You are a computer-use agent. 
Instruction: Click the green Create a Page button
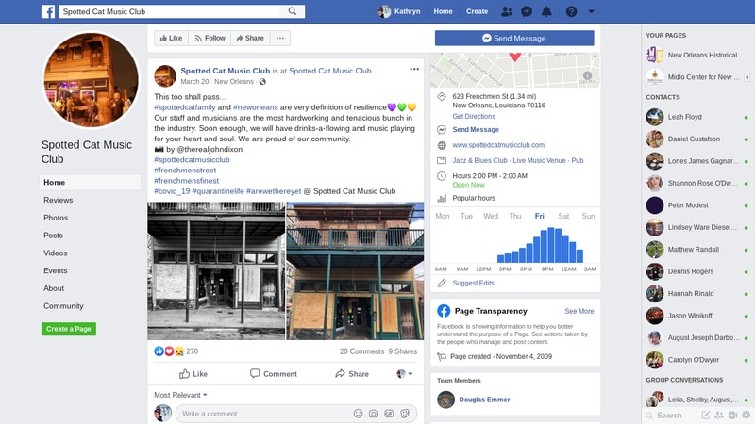click(x=69, y=329)
